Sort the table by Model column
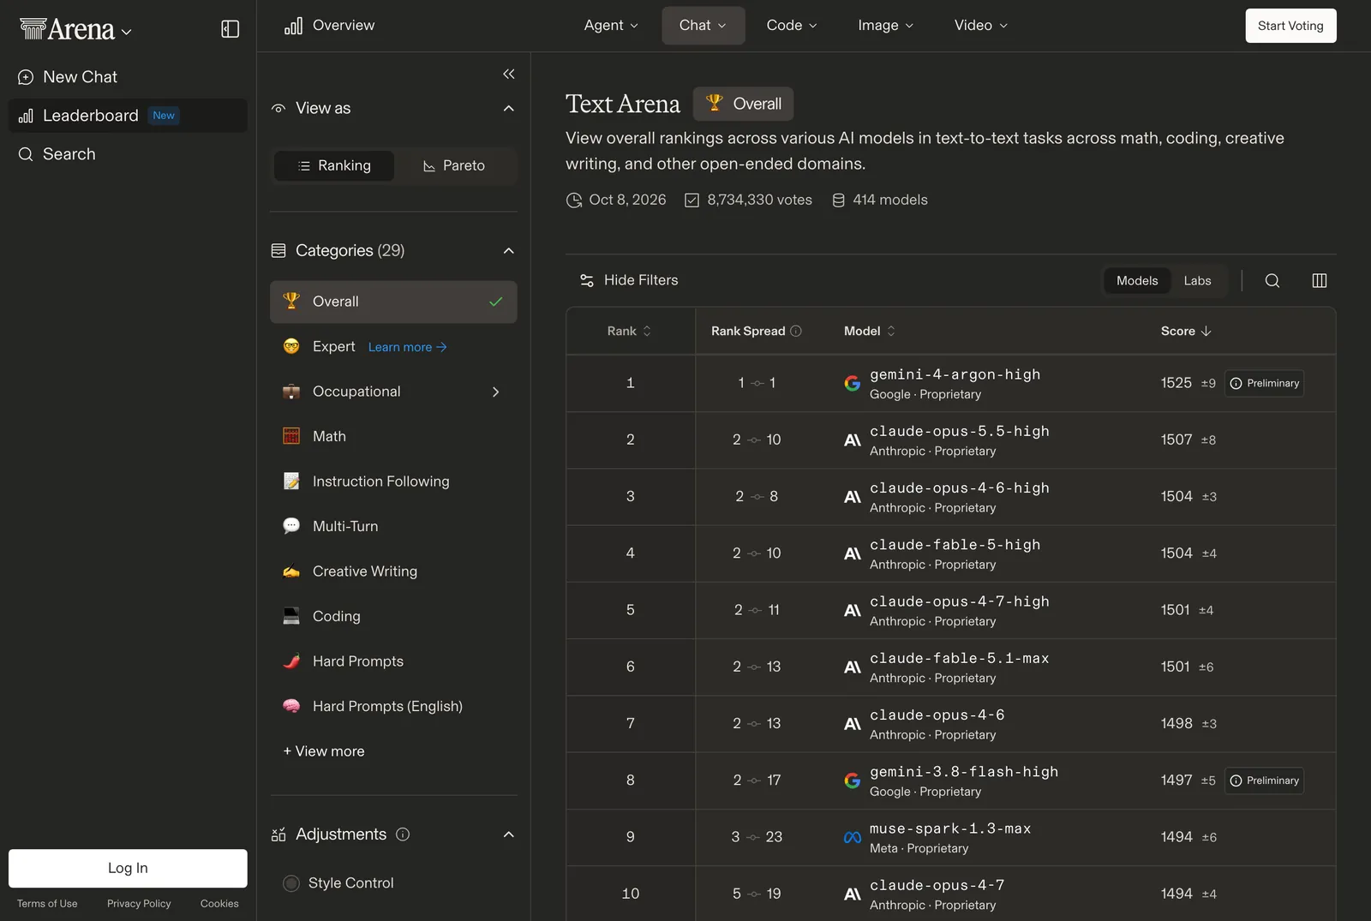This screenshot has width=1371, height=921. point(870,331)
